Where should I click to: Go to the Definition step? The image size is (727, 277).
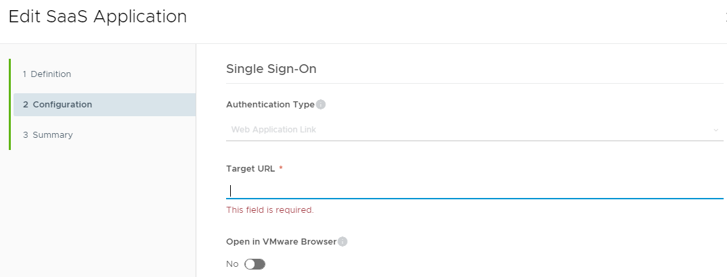[x=47, y=74]
